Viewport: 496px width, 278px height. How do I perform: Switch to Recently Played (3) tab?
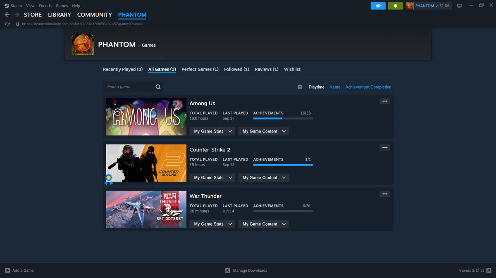click(x=123, y=69)
